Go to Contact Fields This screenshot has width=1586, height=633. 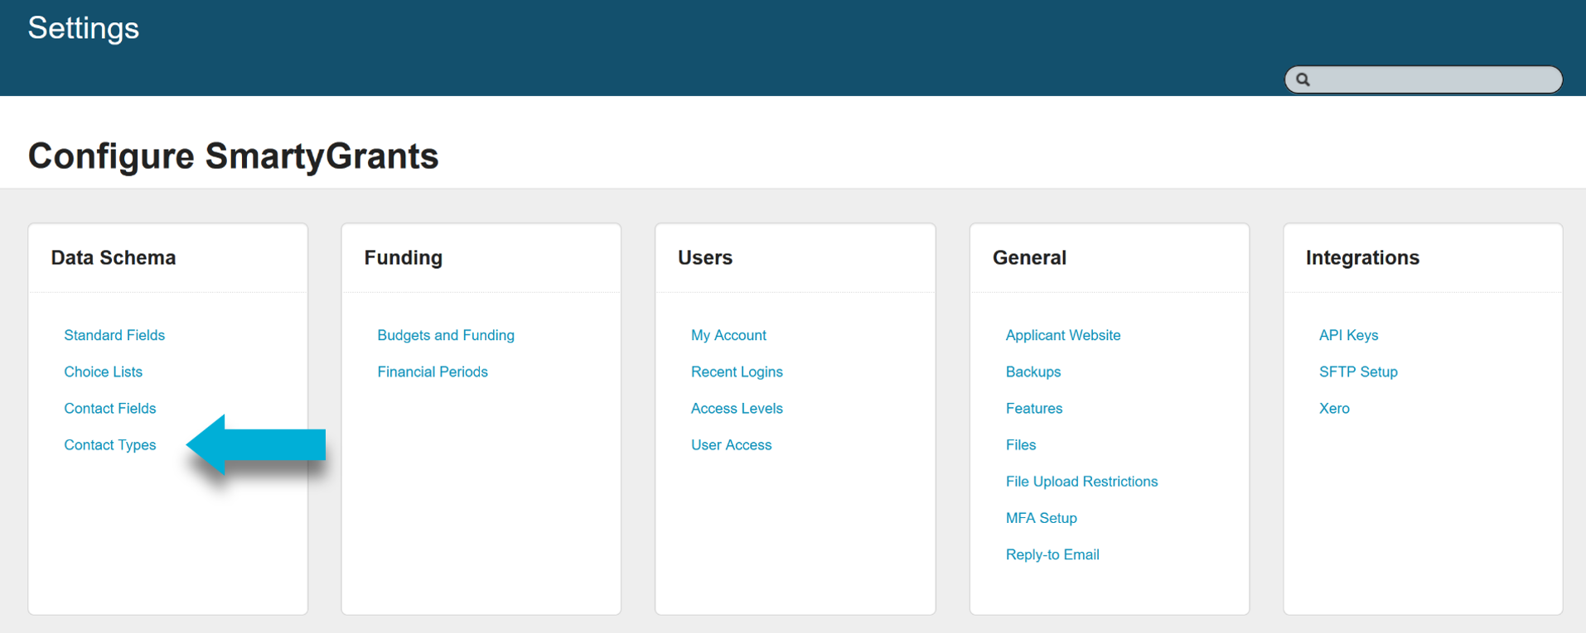pyautogui.click(x=109, y=408)
